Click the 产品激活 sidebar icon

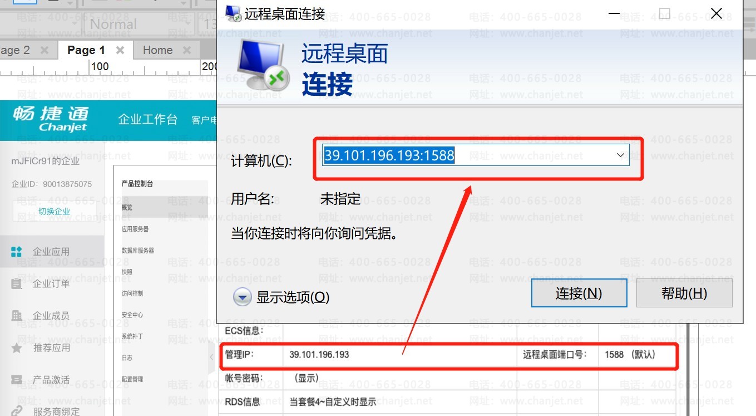click(17, 380)
